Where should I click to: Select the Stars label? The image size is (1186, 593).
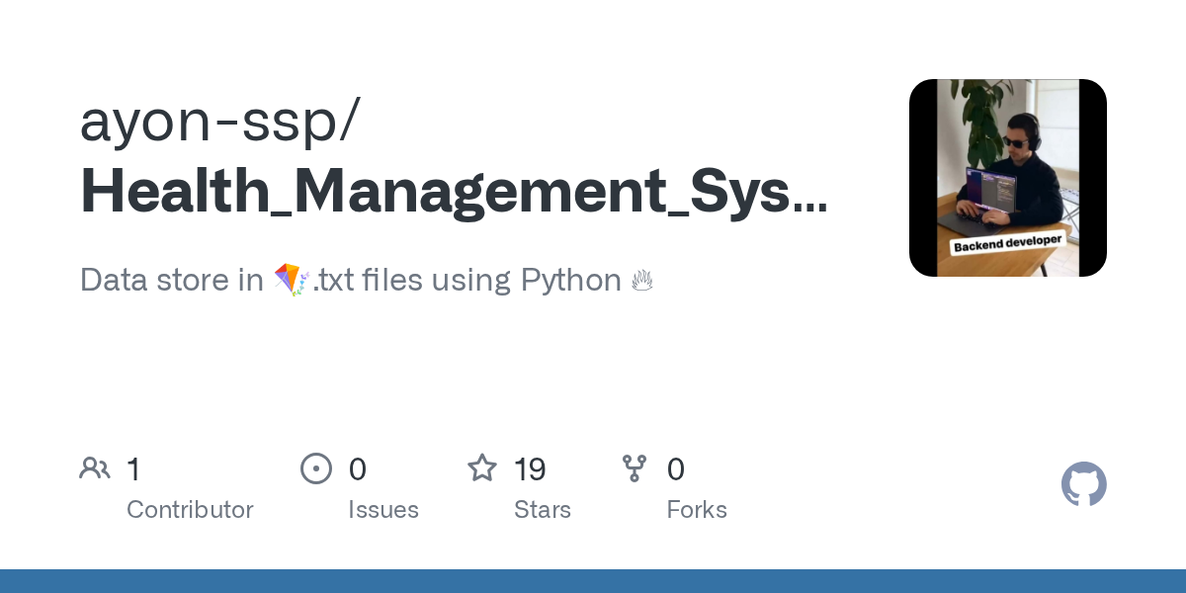coord(543,510)
